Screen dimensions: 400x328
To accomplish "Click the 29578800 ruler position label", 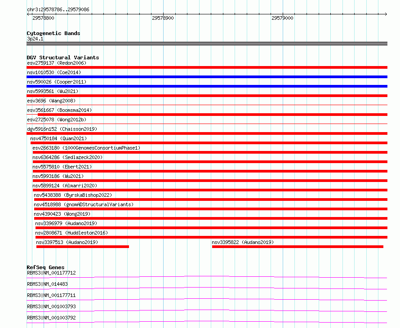I will point(43,18).
